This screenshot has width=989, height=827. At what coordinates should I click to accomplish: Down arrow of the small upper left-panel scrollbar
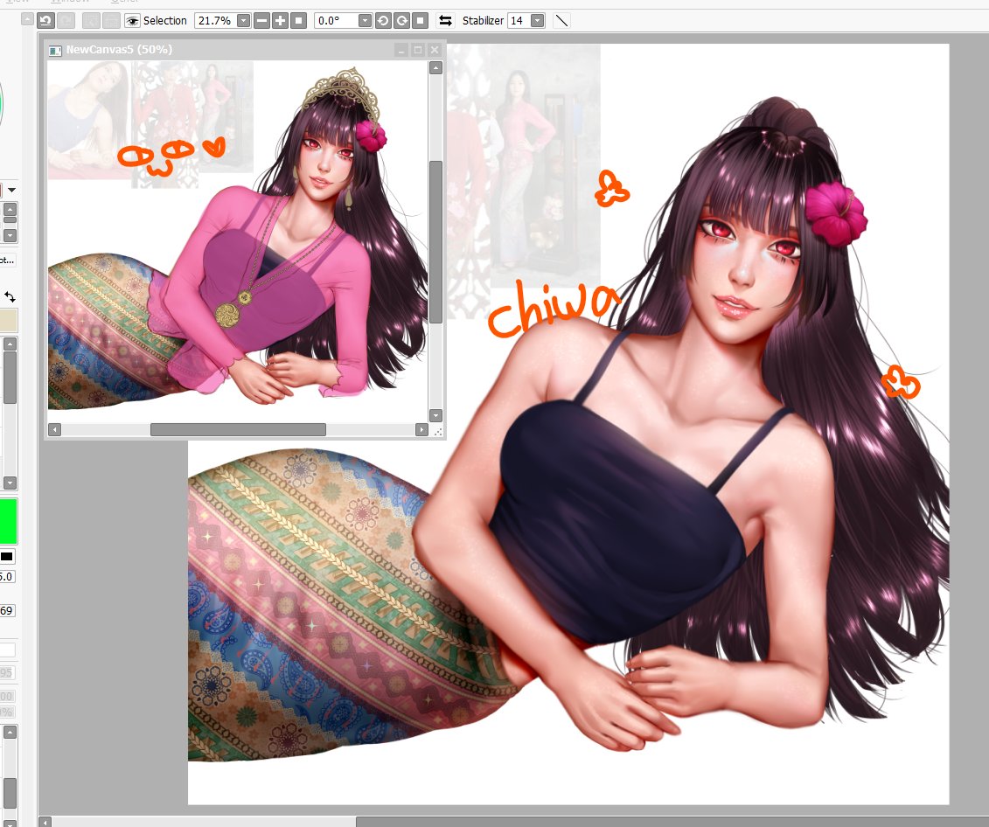[x=10, y=235]
